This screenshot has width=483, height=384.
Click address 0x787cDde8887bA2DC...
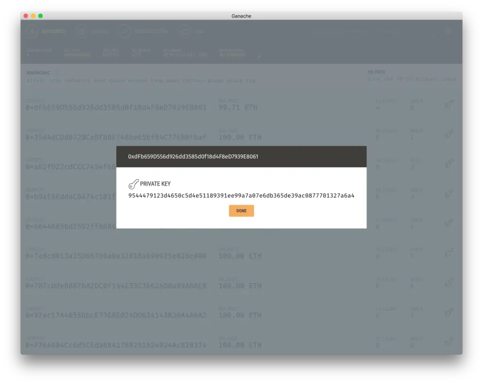(116, 286)
